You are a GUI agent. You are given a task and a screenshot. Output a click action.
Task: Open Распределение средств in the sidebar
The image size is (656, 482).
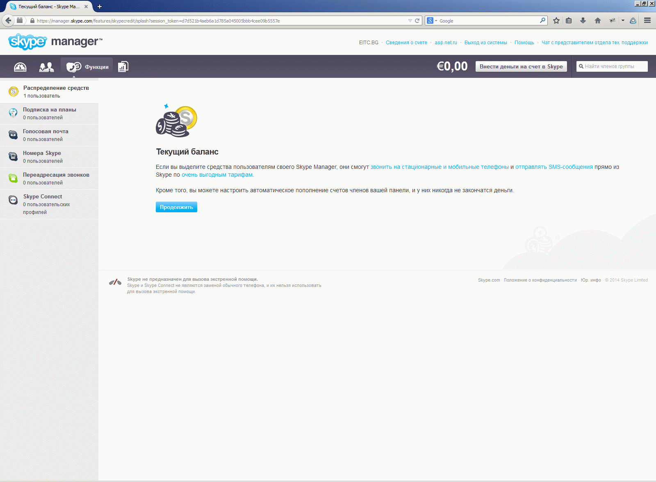[49, 92]
